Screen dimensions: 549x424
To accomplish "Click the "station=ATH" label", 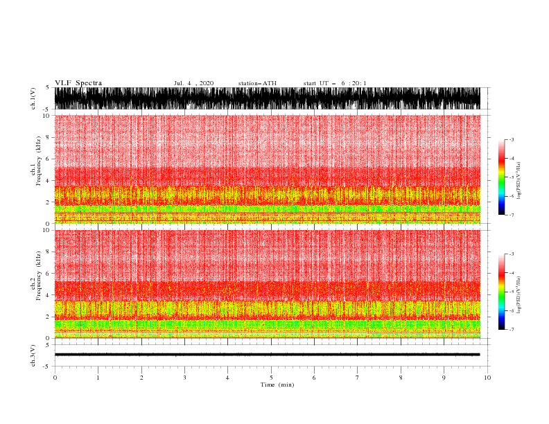I will pos(257,83).
